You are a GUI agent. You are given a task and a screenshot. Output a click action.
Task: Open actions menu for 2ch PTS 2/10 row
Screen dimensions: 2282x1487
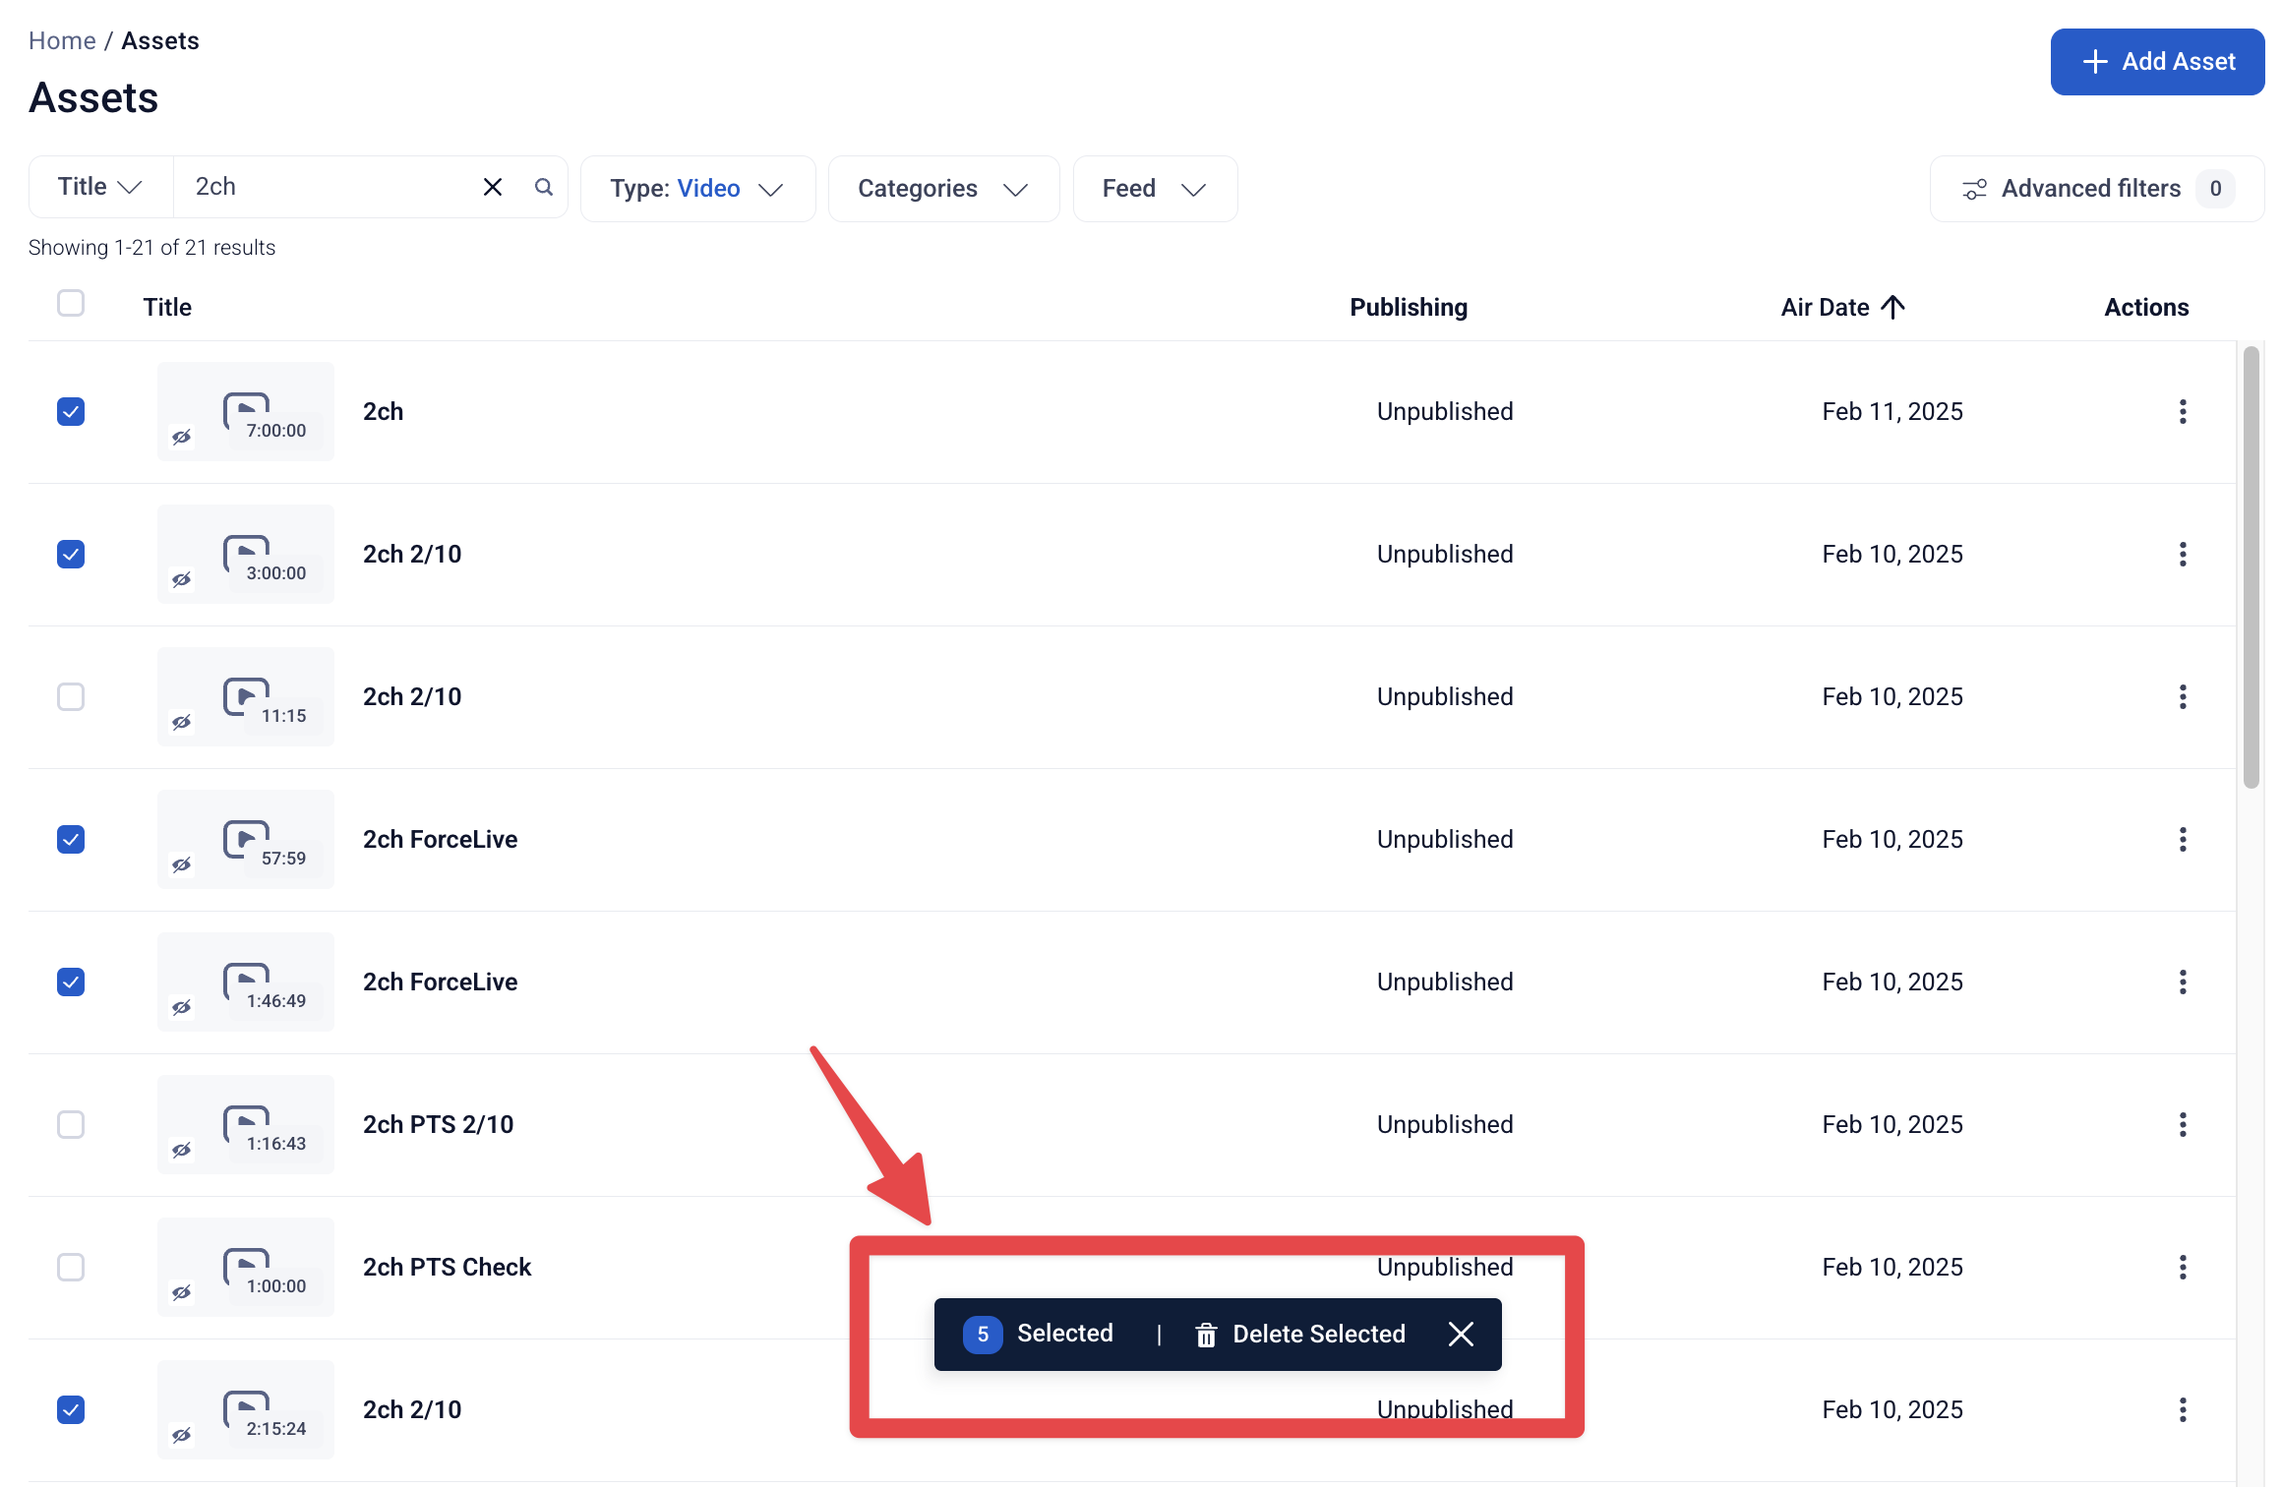[2183, 1125]
